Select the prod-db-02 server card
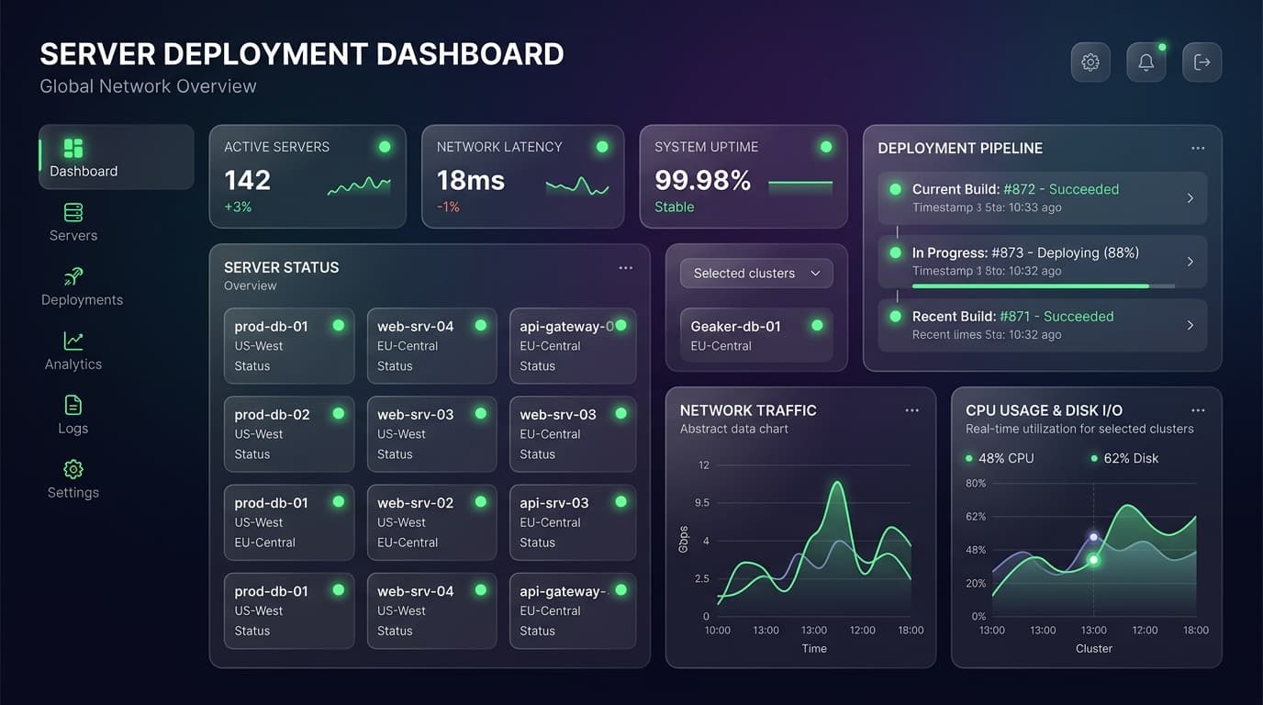This screenshot has width=1263, height=705. pyautogui.click(x=289, y=434)
